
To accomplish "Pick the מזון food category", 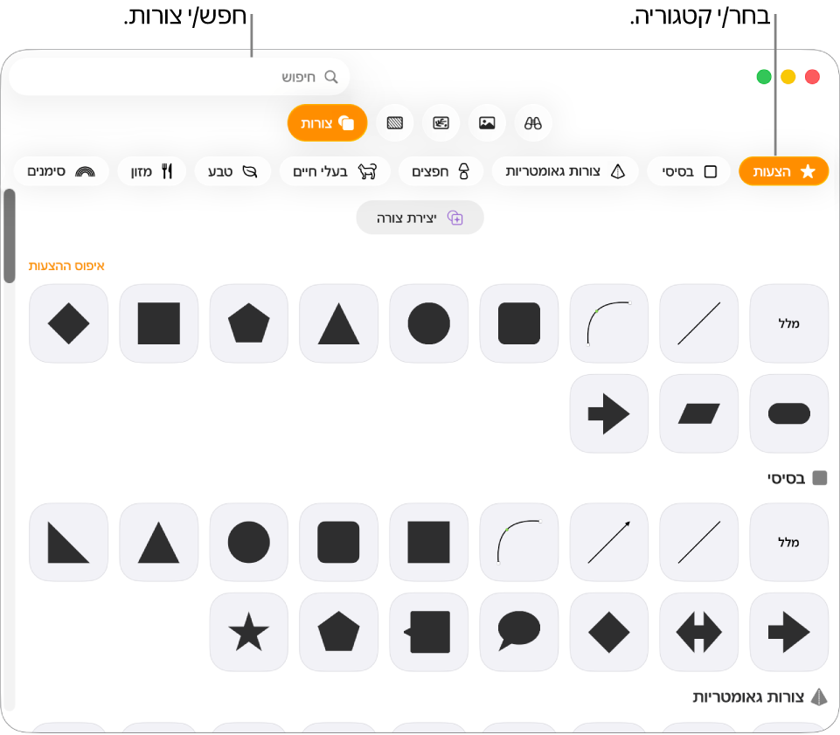I will [x=151, y=171].
